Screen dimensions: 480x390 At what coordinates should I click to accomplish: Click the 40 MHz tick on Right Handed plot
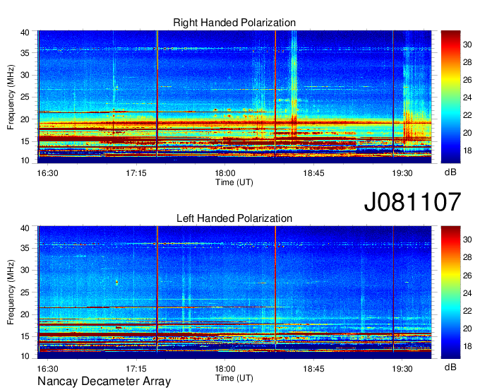pos(25,32)
